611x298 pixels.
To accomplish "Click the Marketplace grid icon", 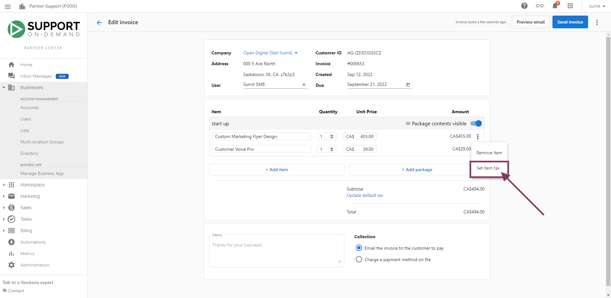I will [11, 185].
